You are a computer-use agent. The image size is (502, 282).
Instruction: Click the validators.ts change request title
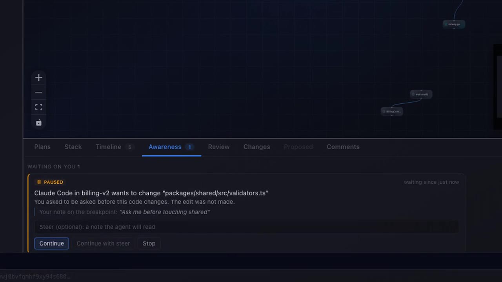click(151, 193)
